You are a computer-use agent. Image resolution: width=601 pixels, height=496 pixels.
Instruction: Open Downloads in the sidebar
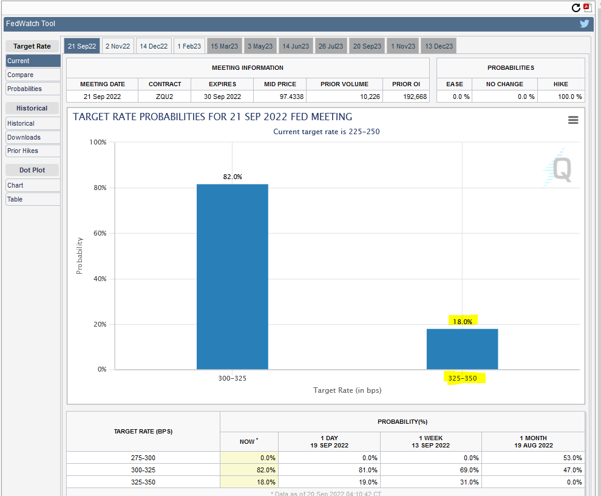tap(33, 137)
